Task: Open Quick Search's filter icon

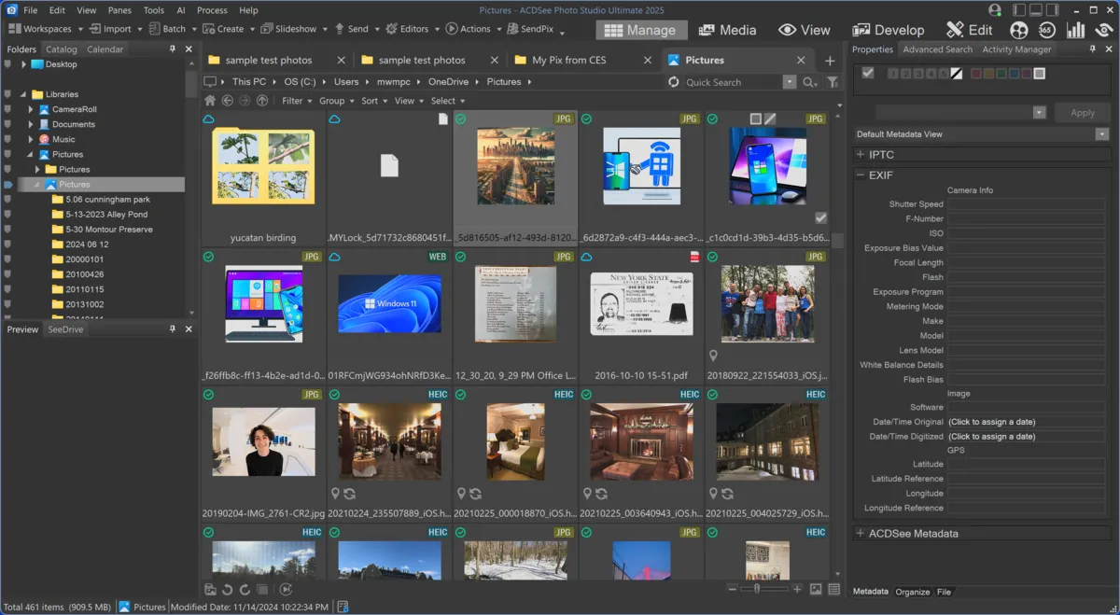Action: [x=833, y=82]
